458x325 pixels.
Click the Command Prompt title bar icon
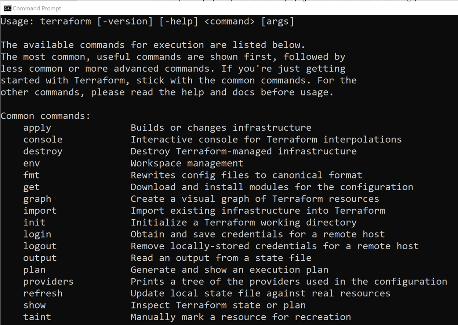tap(7, 8)
